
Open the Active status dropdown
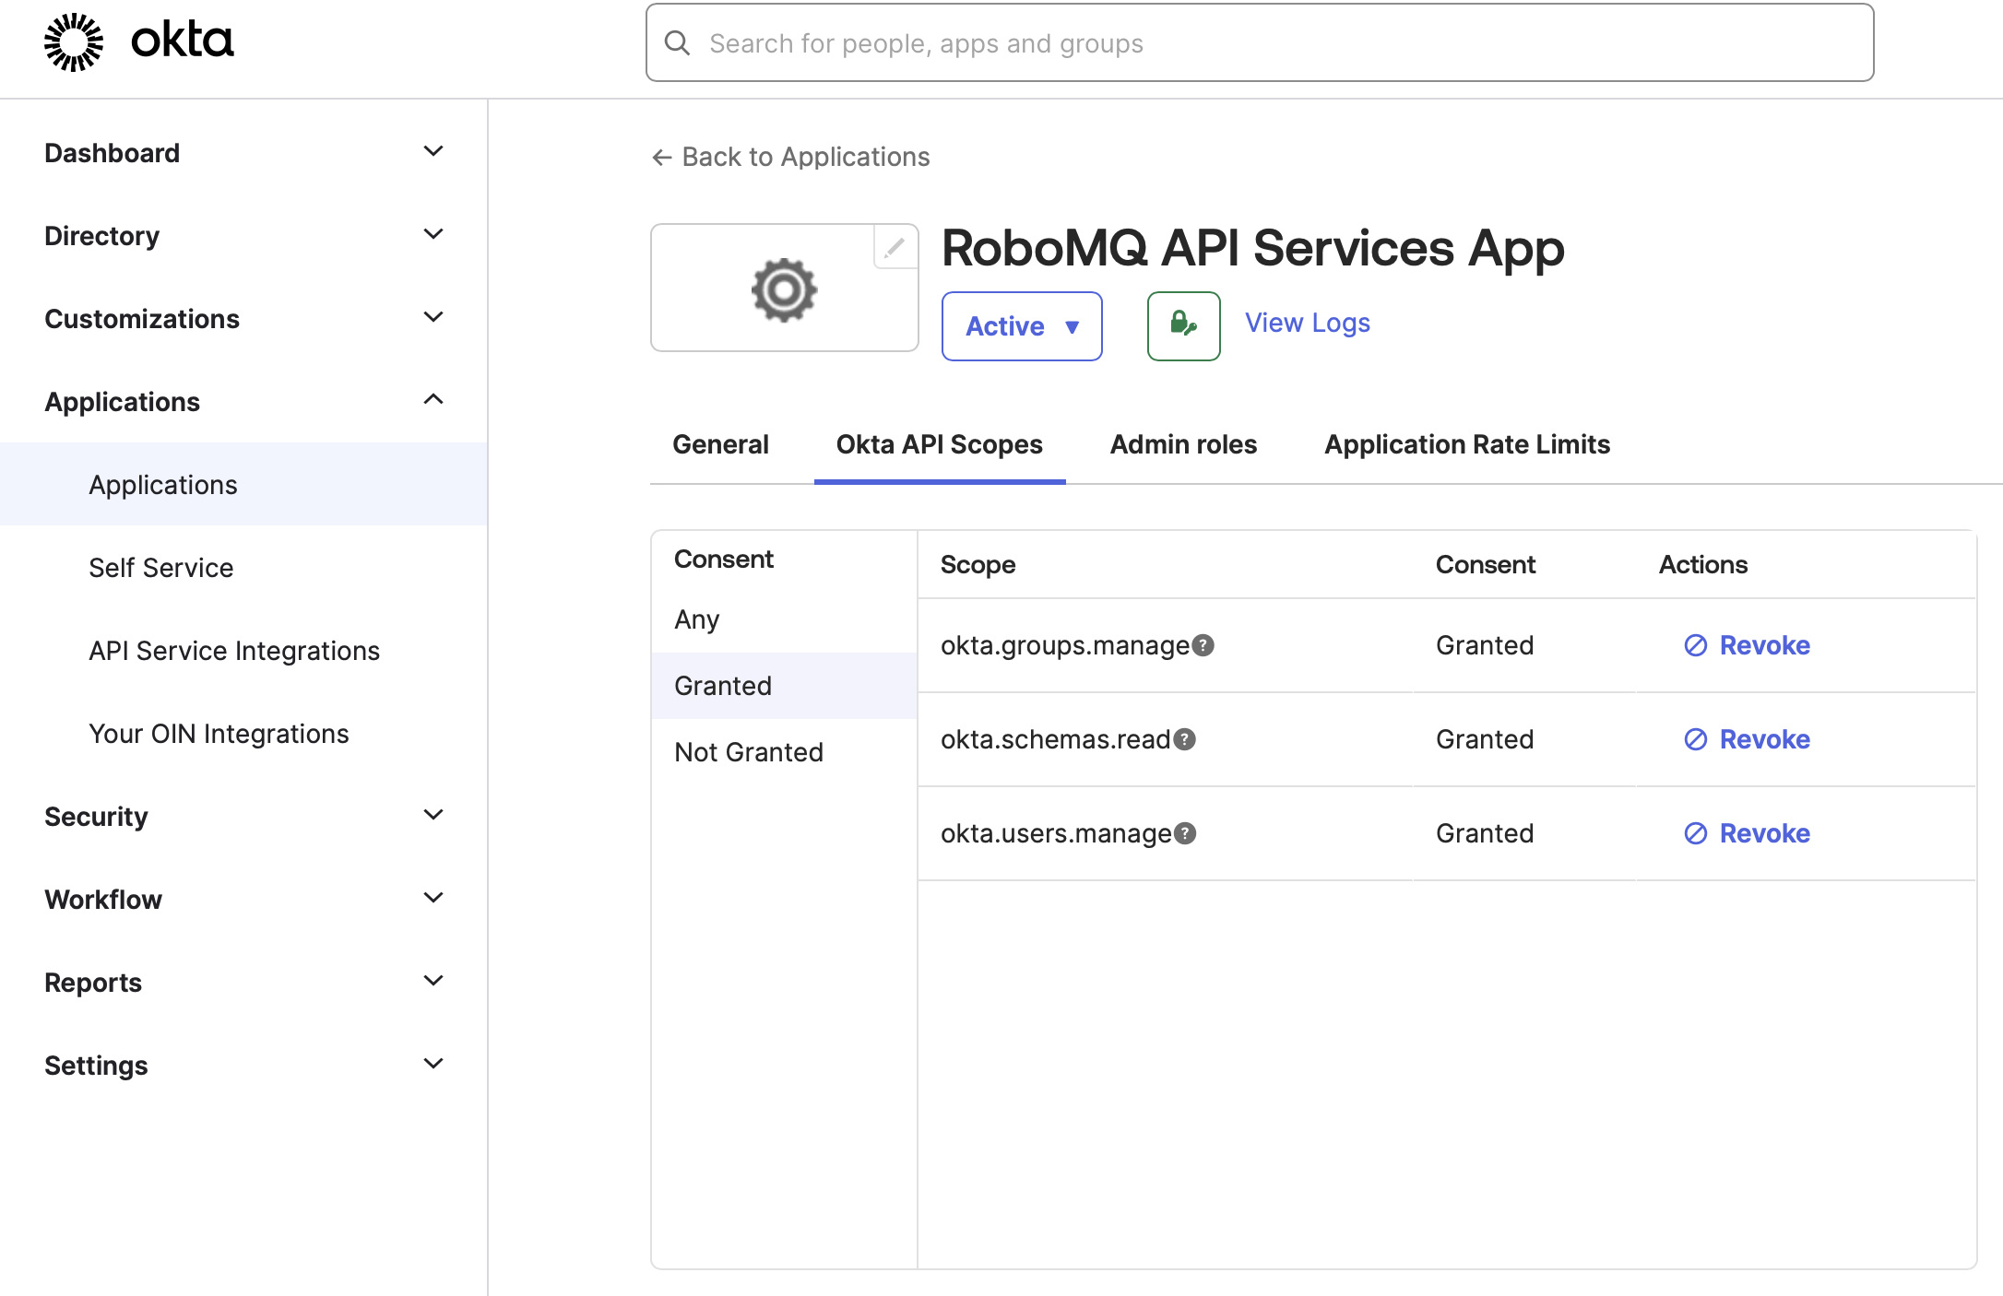pyautogui.click(x=1022, y=326)
